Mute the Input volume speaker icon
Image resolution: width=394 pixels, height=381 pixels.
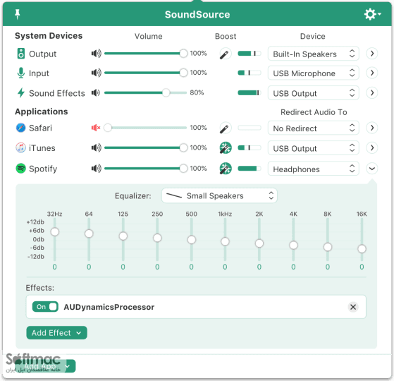click(97, 73)
